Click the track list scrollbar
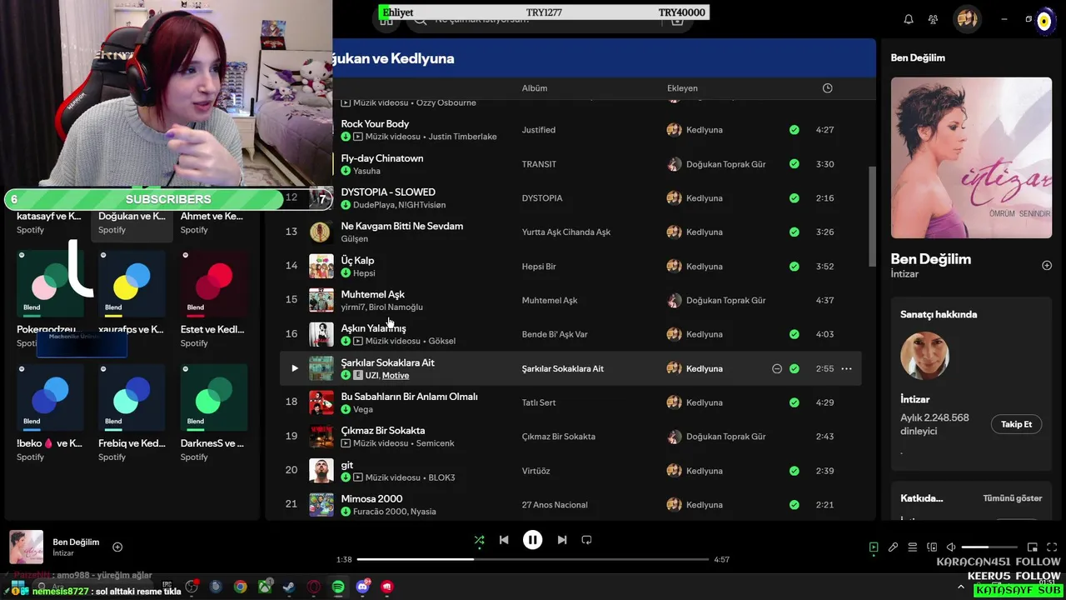The image size is (1066, 600). click(x=872, y=217)
